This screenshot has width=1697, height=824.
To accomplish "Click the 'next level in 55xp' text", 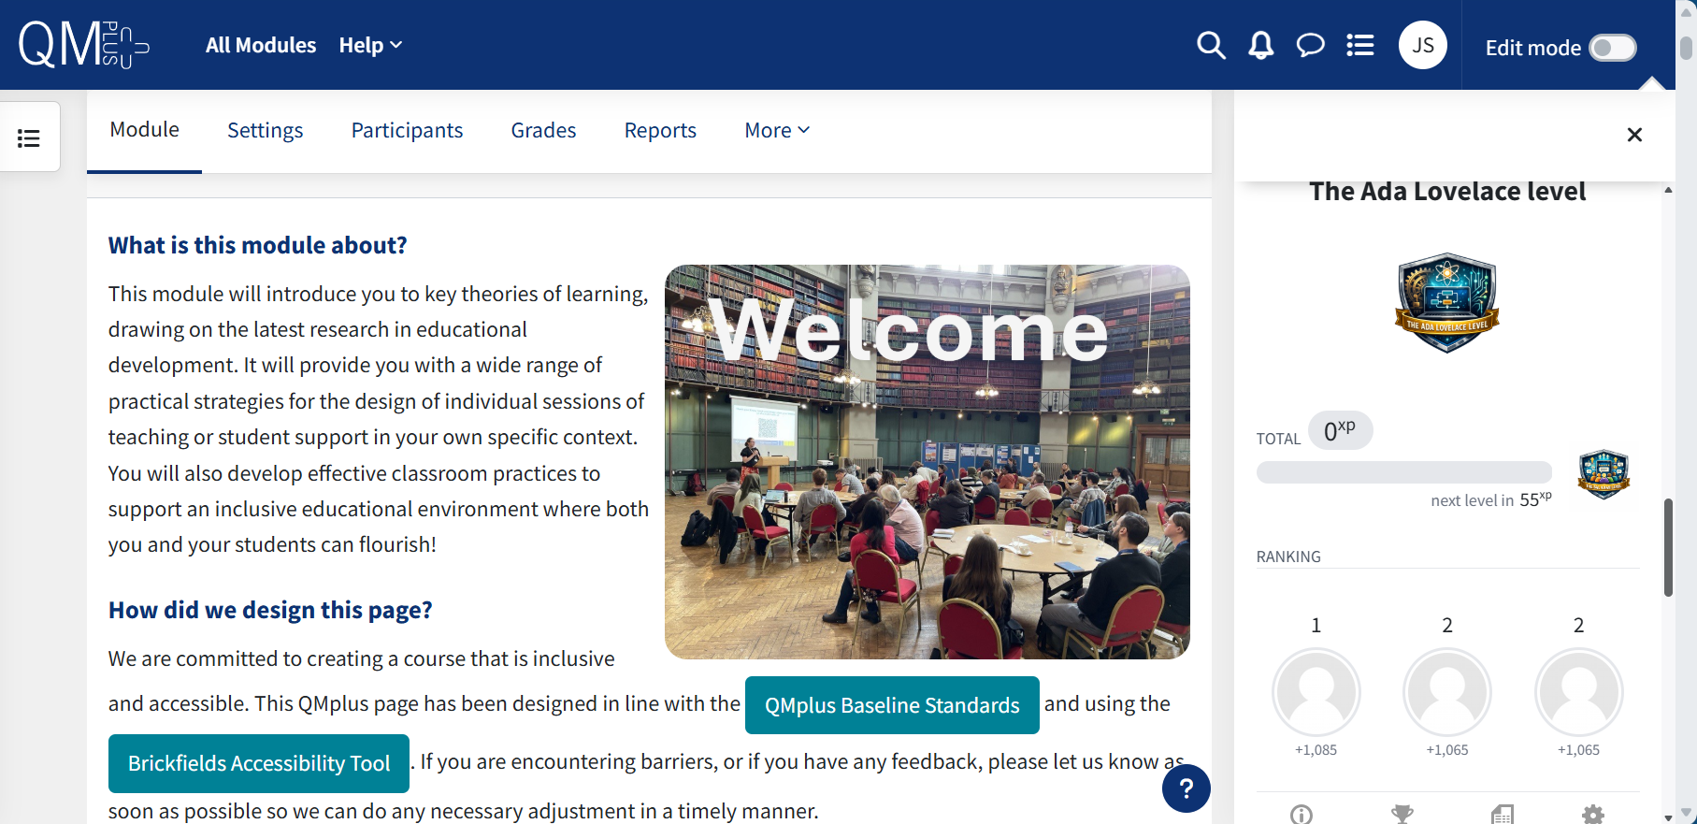I will coord(1491,499).
